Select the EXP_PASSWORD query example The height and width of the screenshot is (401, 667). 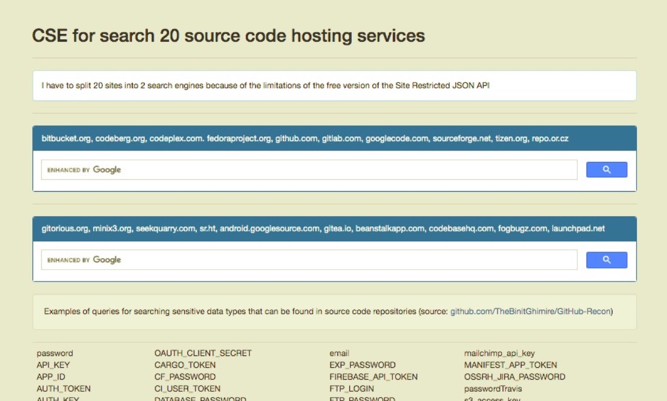click(x=363, y=365)
